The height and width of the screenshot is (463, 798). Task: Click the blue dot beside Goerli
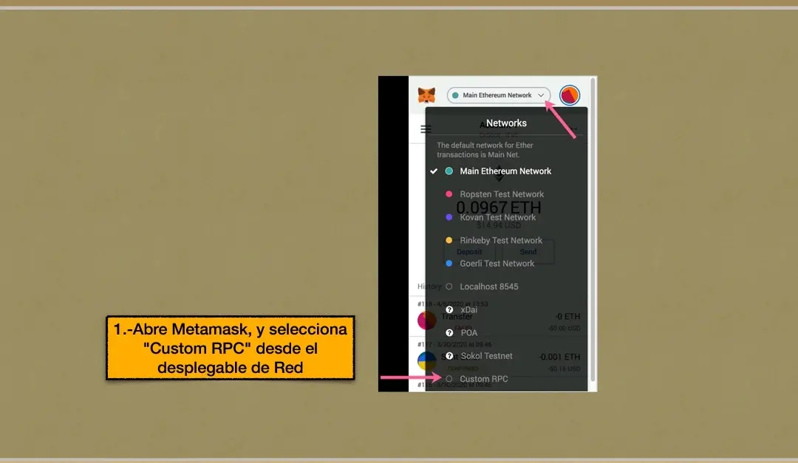click(x=449, y=264)
